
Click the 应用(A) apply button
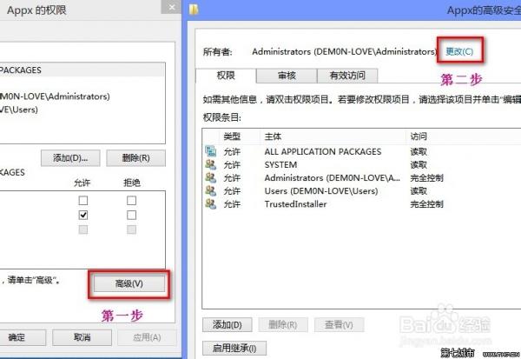[147, 337]
